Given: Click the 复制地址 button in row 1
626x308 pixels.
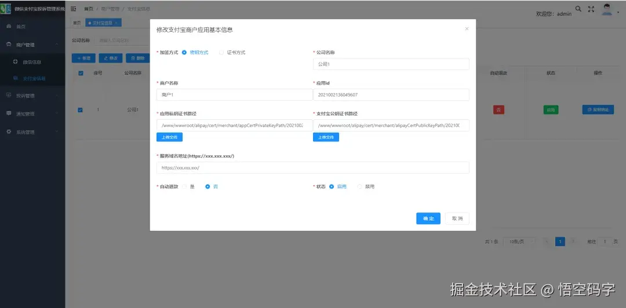Looking at the screenshot, I should pos(598,110).
